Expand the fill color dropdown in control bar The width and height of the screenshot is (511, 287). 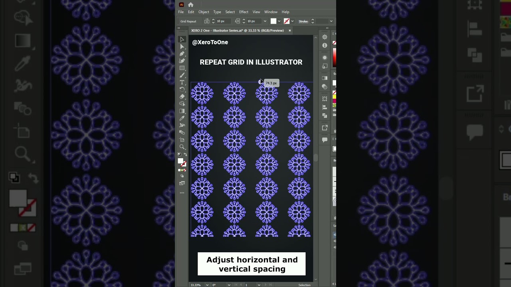(x=279, y=21)
